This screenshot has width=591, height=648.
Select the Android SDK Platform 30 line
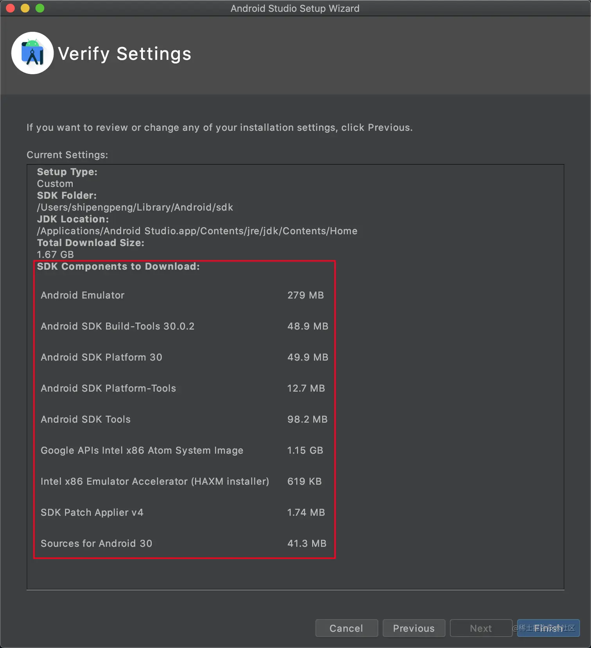coord(101,357)
